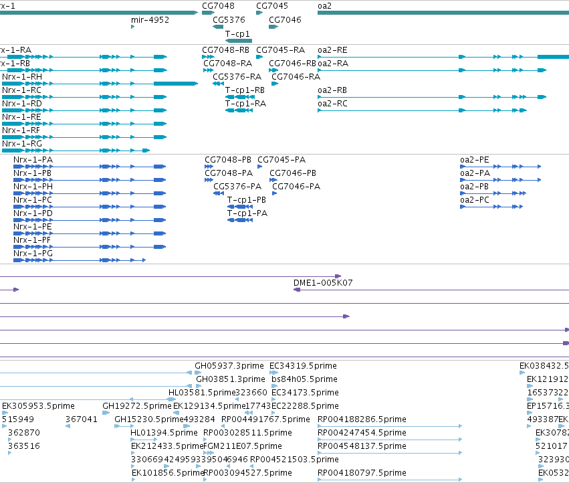This screenshot has width=569, height=483.
Task: Select the Nrx-1-PD protein label
Action: click(33, 213)
